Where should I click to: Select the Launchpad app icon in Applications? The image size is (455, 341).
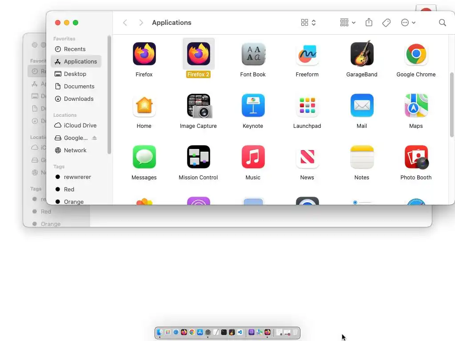click(x=307, y=106)
